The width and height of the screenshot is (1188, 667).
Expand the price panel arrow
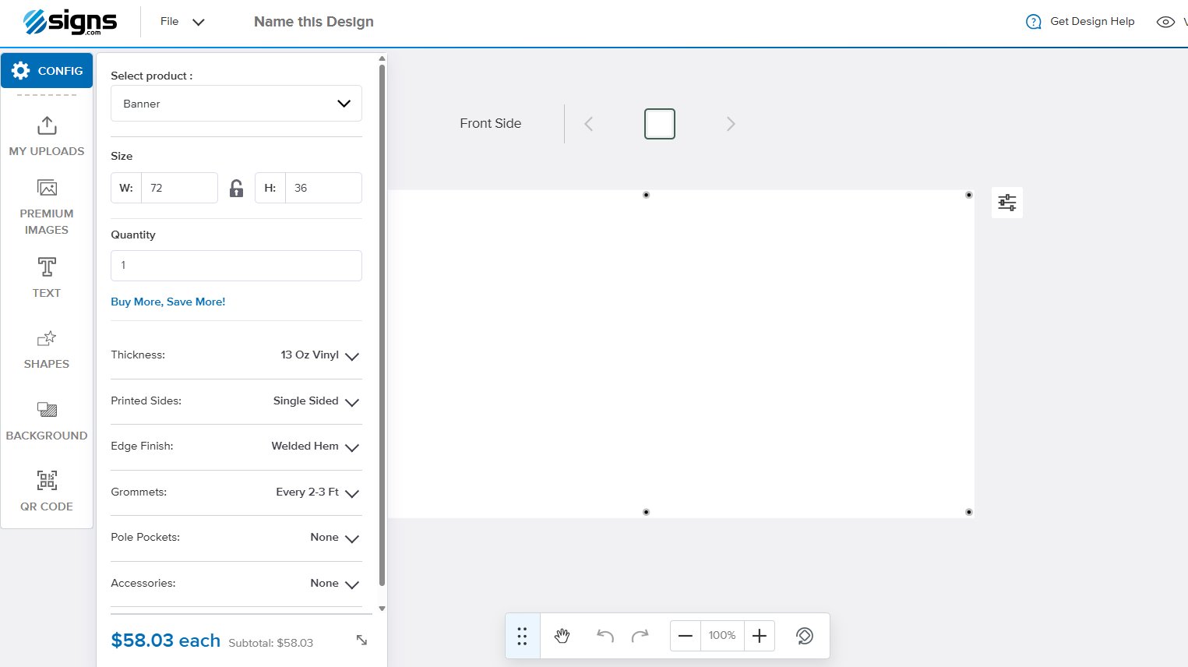(361, 640)
